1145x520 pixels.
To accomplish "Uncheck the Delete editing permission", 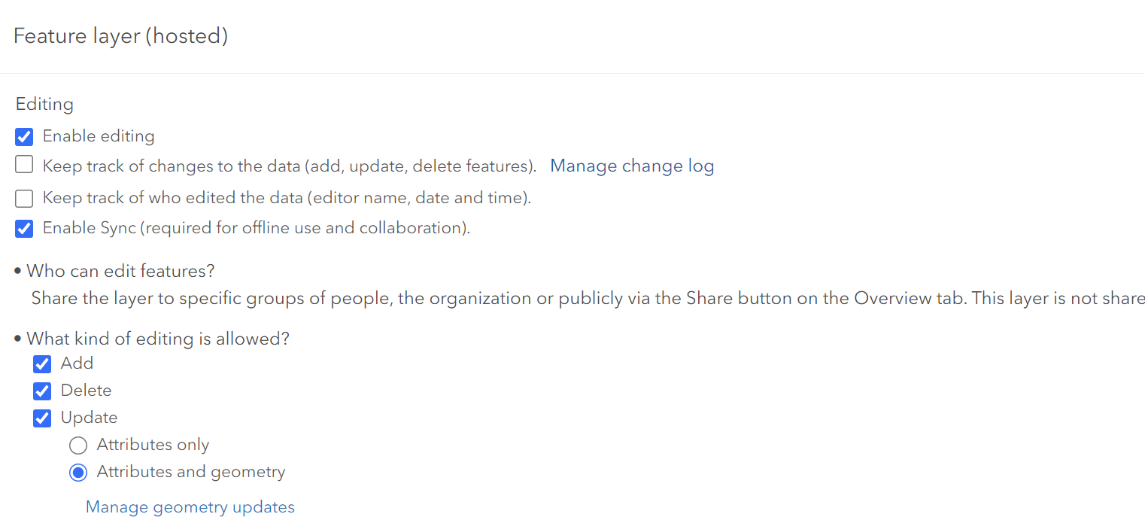I will click(41, 391).
